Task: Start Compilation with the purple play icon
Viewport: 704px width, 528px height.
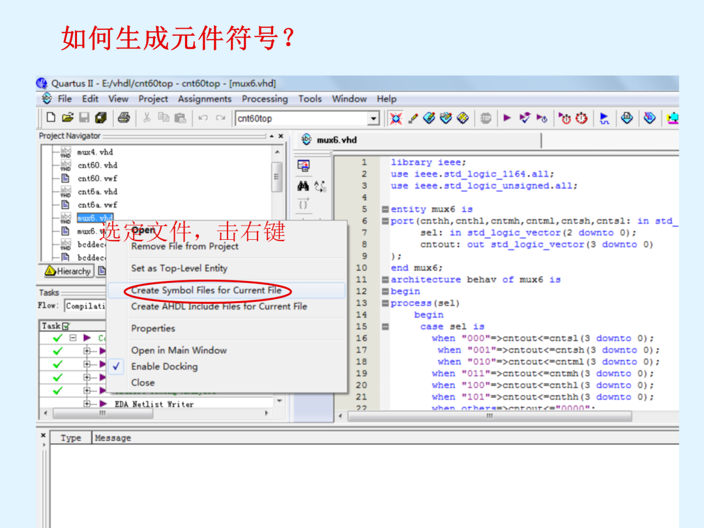Action: pos(507,118)
